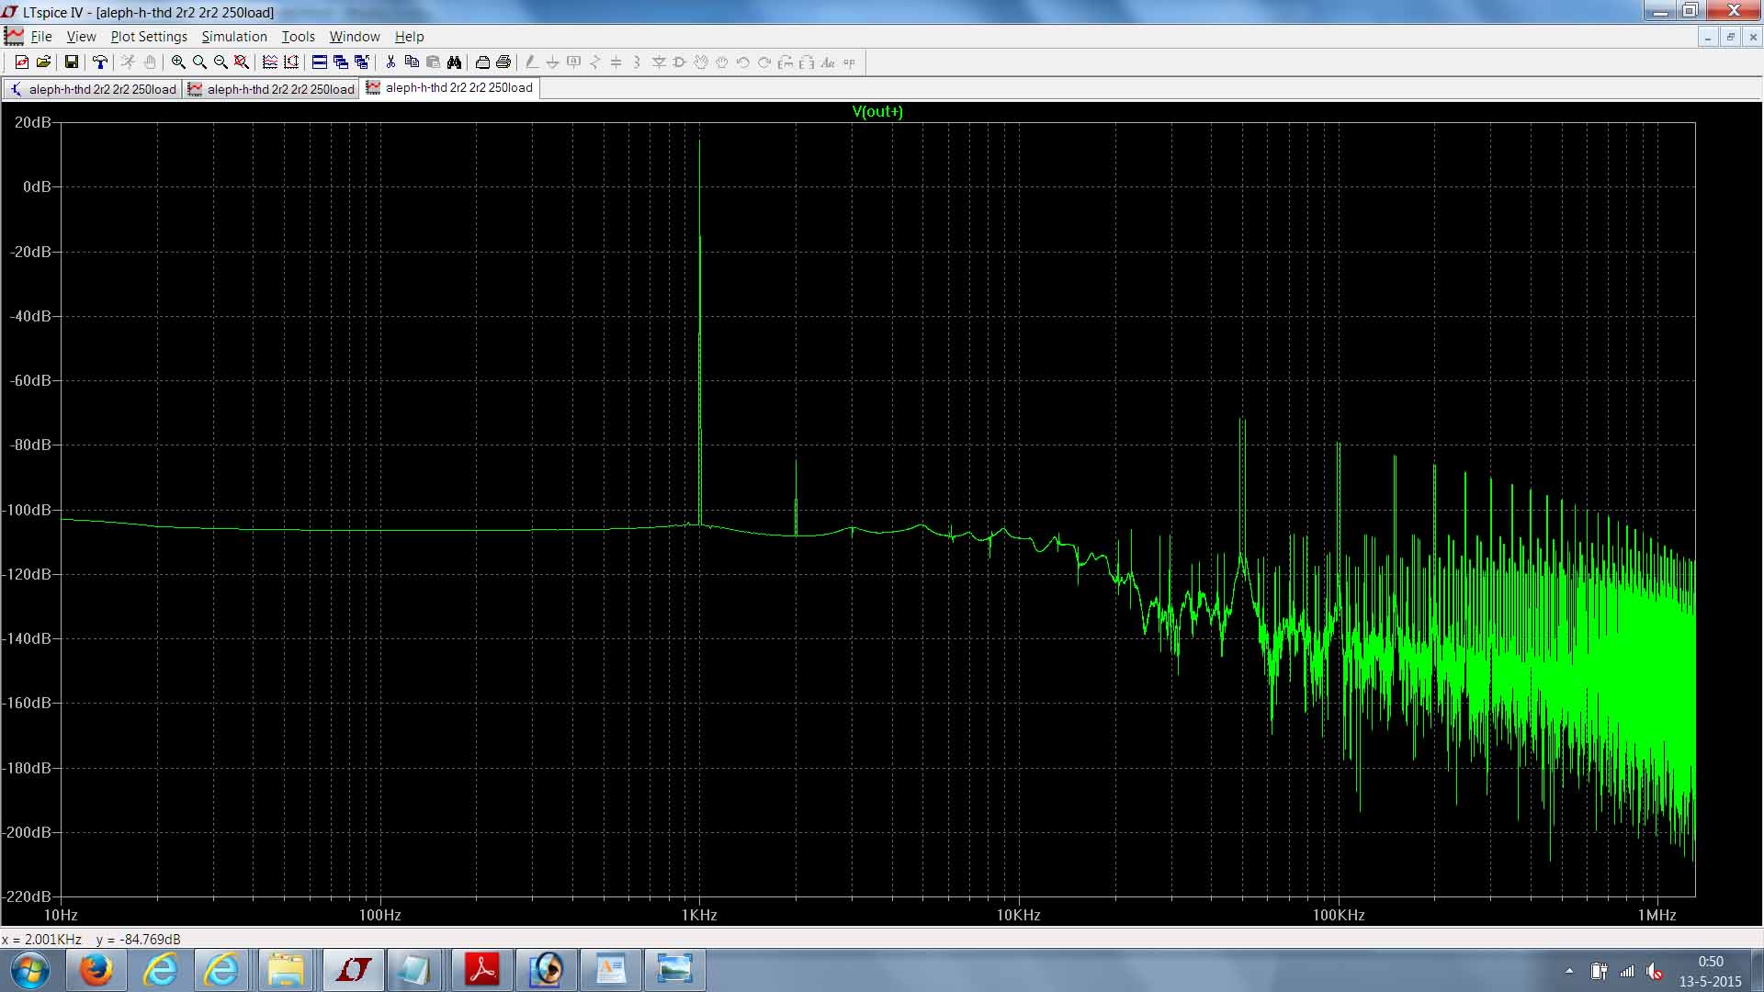Screen dimensions: 1764x992
Task: Select the Zoom In magnifier icon
Action: tap(178, 62)
